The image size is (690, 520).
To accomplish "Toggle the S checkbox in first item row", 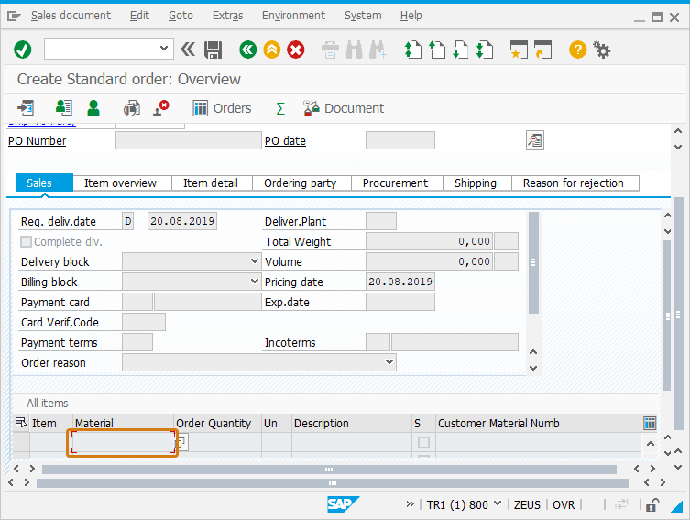I will coord(423,442).
